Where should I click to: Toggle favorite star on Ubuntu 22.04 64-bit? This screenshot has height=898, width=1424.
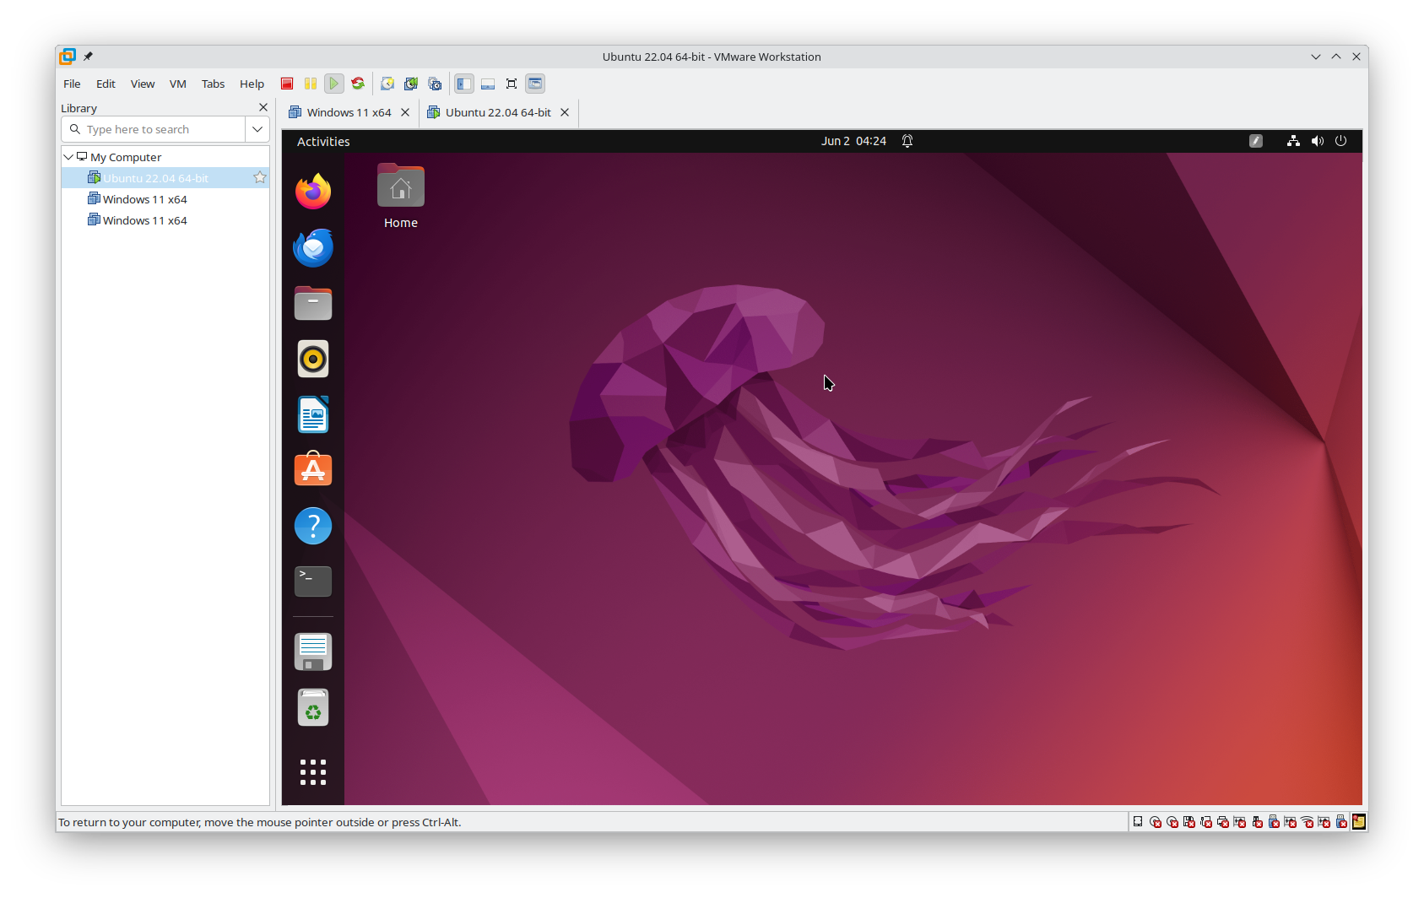(x=260, y=177)
